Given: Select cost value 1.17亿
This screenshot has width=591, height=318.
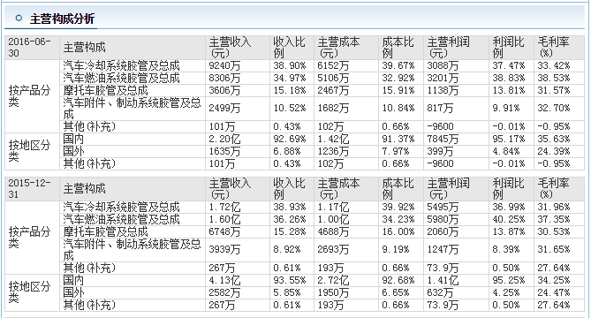Looking at the screenshot, I should coord(333,207).
